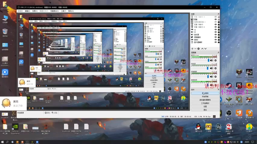Show the 文本 (GDI+) 3 source
This screenshot has width=257, height=144.
click(x=216, y=17)
